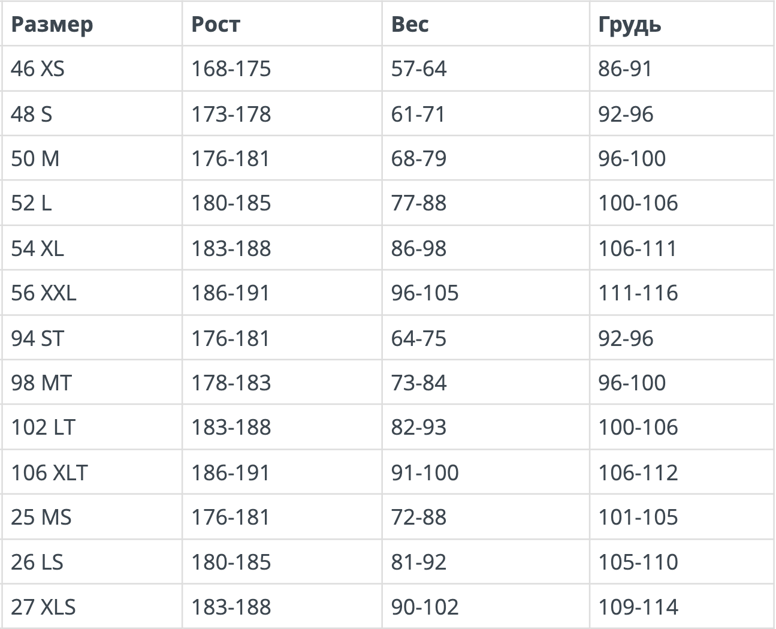Click the weight value 96-105
This screenshot has height=629, width=776.
425,293
